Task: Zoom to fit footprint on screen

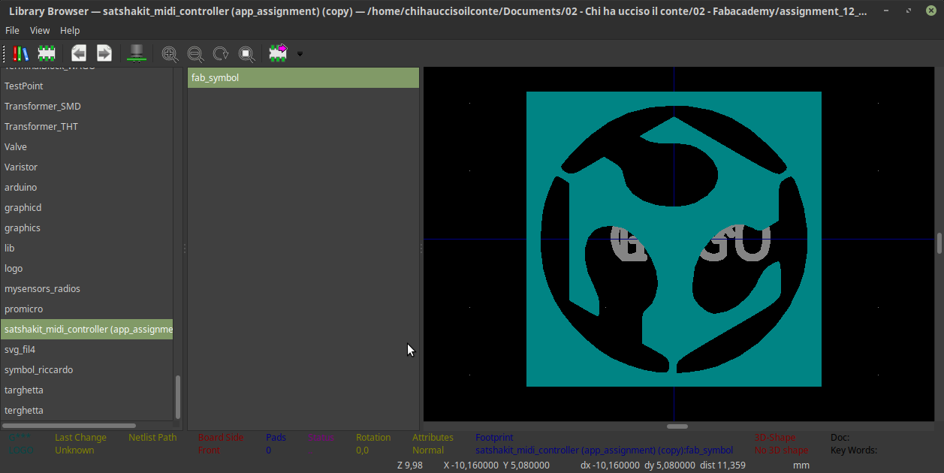Action: coord(246,53)
